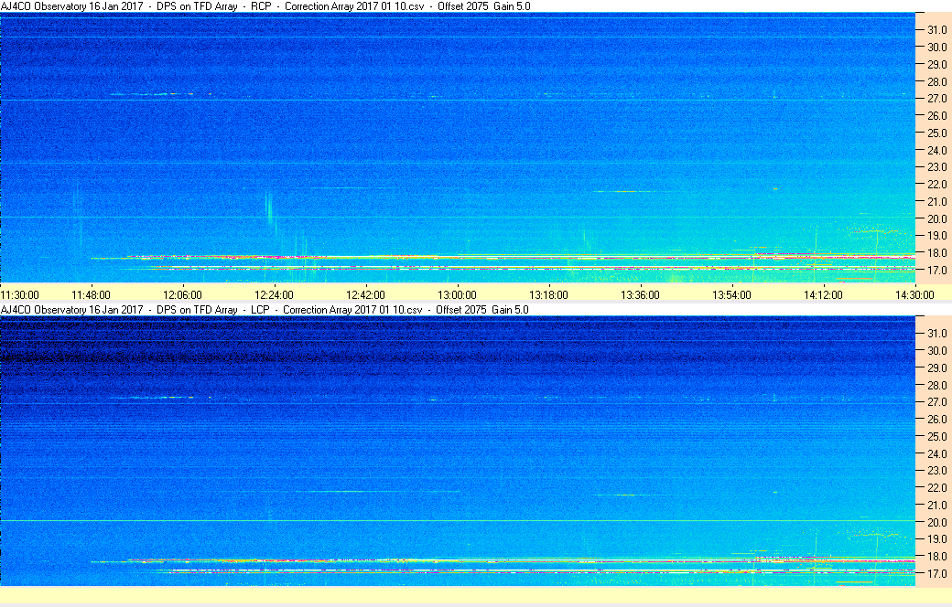This screenshot has height=607, width=952.
Task: Click the 13:54:00 time tick label
Action: point(731,294)
